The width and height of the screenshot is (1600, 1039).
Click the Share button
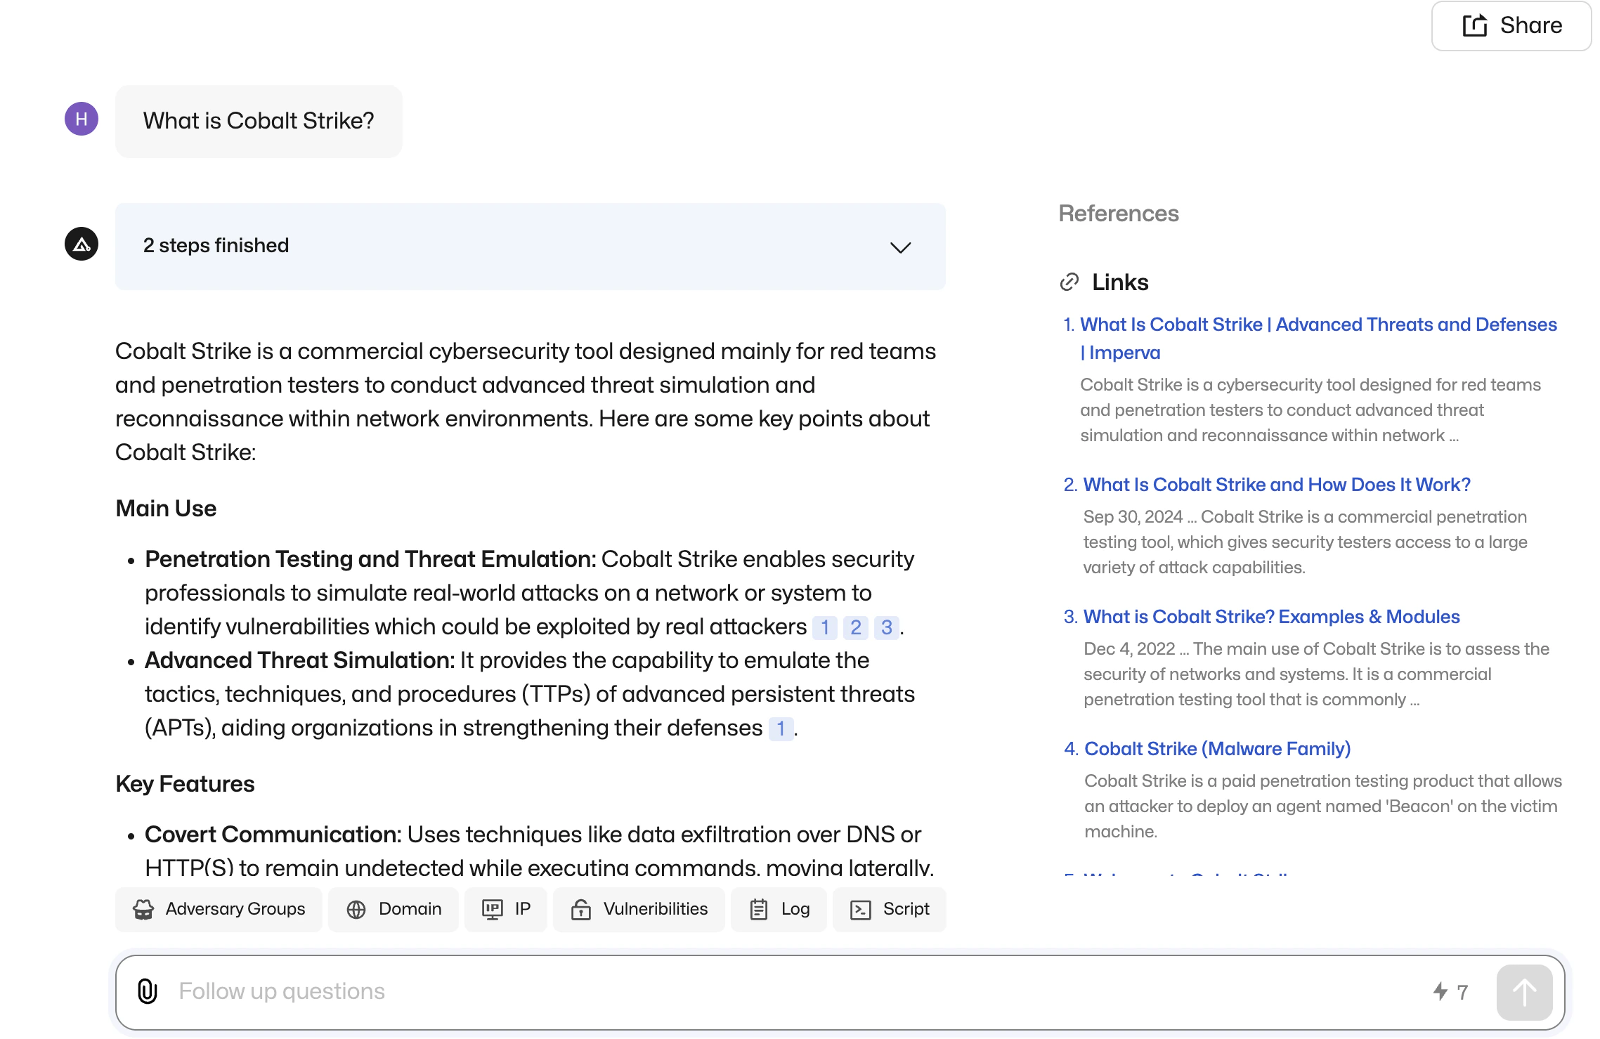point(1511,26)
